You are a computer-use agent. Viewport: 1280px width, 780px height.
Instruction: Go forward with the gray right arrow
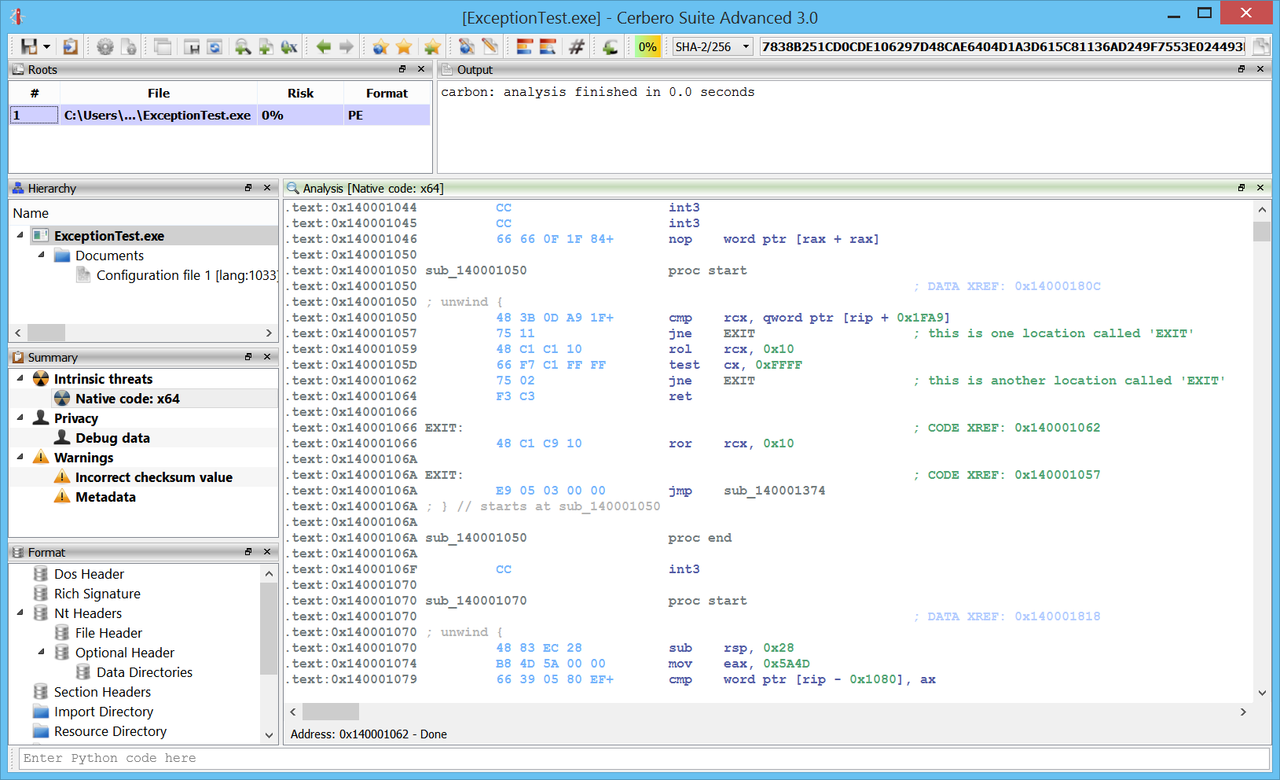347,46
